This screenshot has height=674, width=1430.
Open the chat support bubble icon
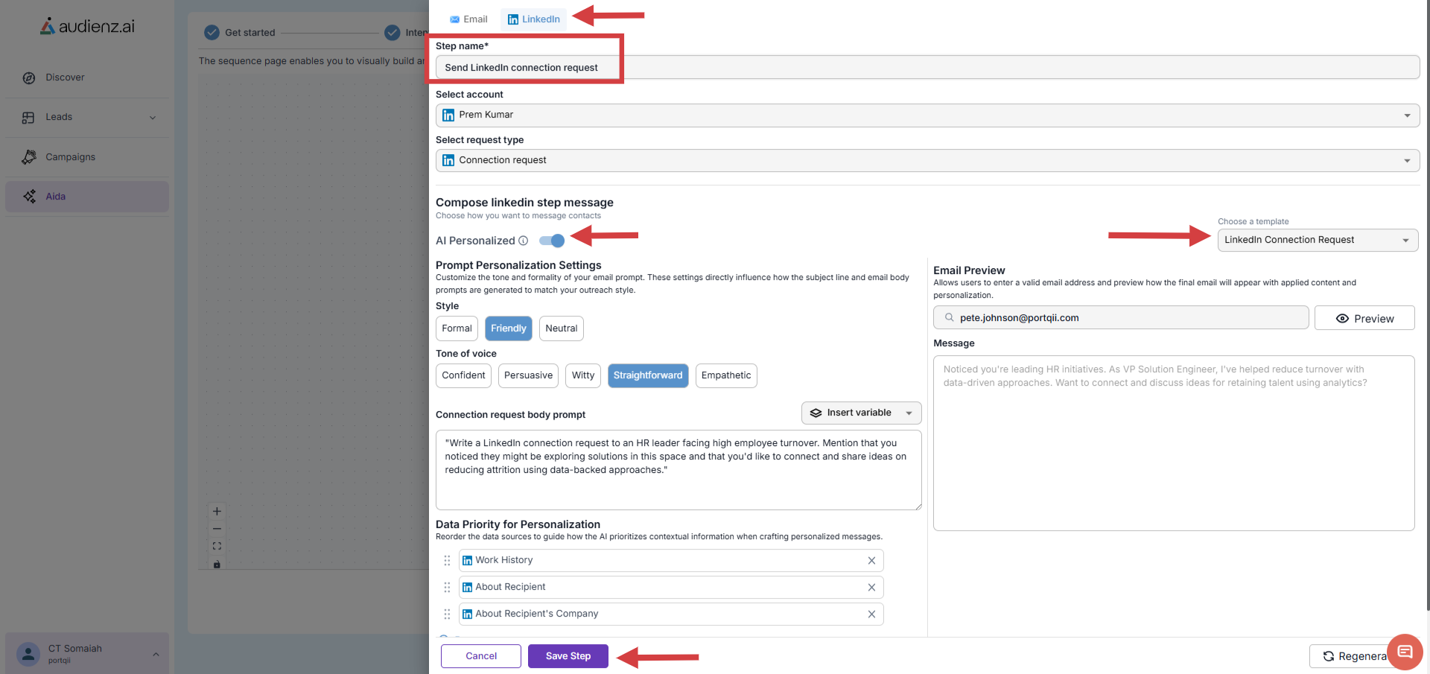(1405, 652)
